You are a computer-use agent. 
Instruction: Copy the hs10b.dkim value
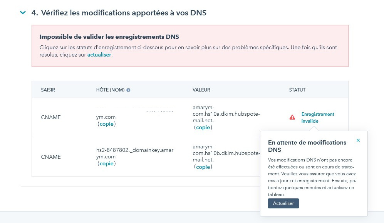pos(203,167)
